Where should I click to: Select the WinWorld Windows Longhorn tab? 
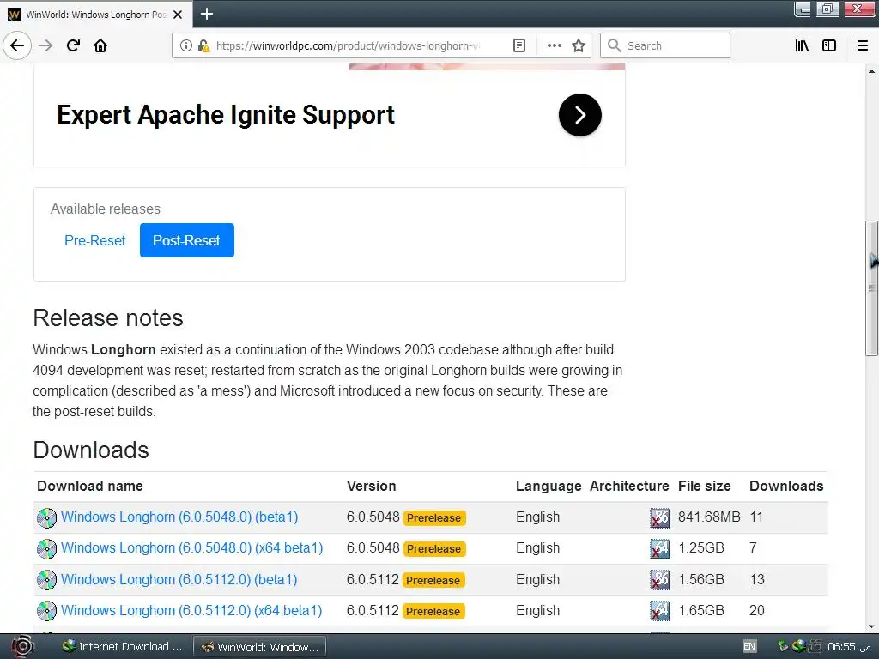96,15
